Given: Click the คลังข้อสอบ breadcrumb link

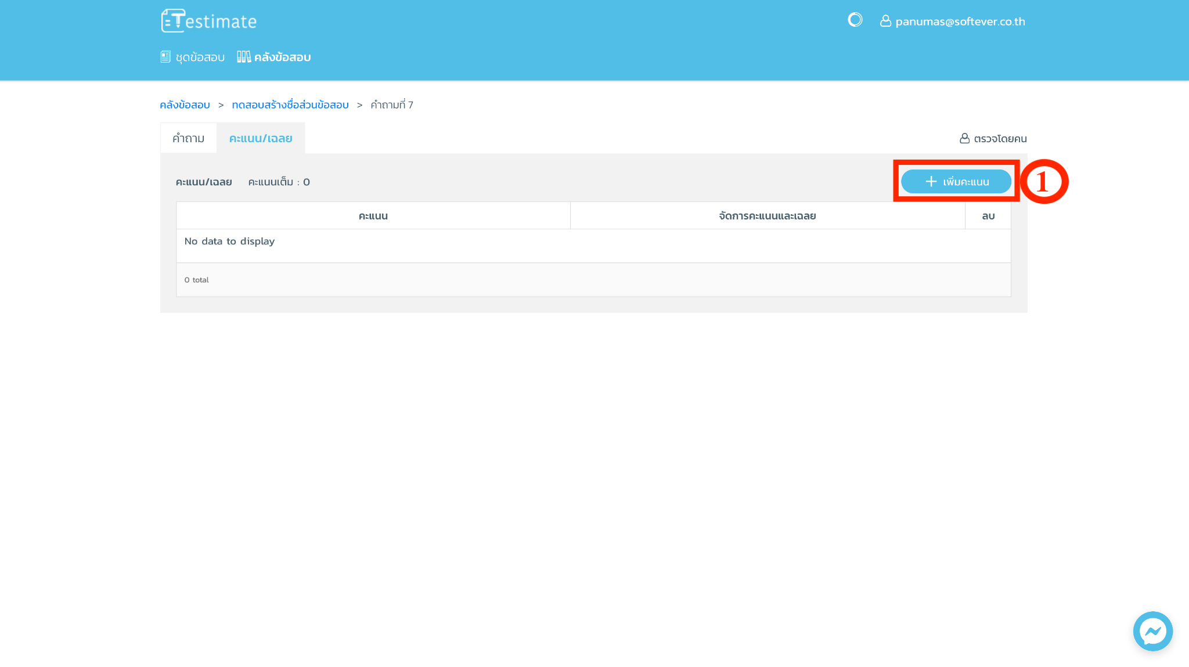Looking at the screenshot, I should coord(185,105).
